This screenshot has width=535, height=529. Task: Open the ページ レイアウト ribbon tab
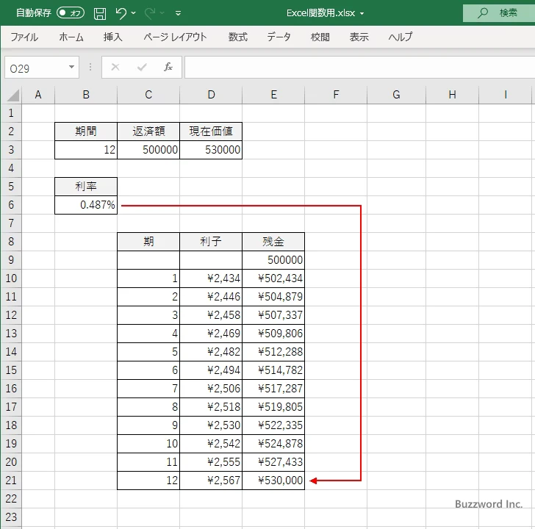(x=175, y=37)
